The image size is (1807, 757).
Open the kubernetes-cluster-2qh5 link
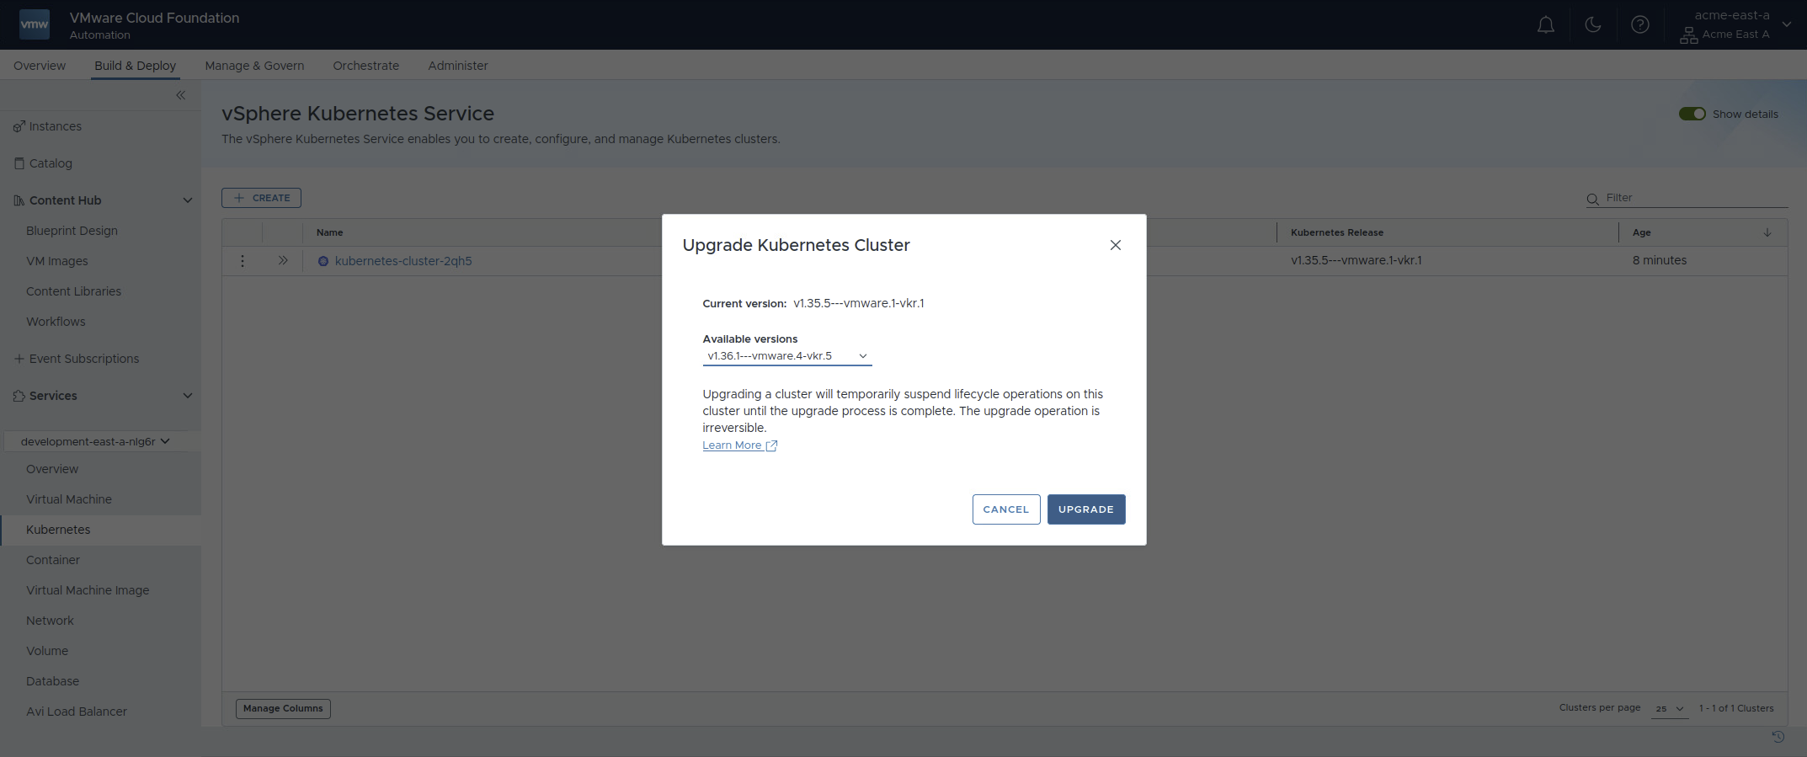click(x=403, y=261)
